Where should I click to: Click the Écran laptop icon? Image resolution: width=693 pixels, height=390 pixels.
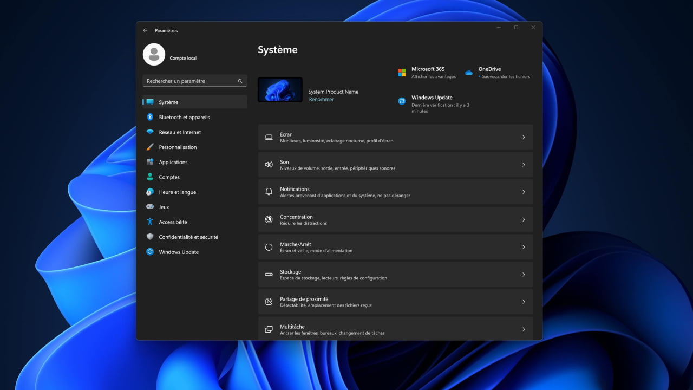[269, 138]
